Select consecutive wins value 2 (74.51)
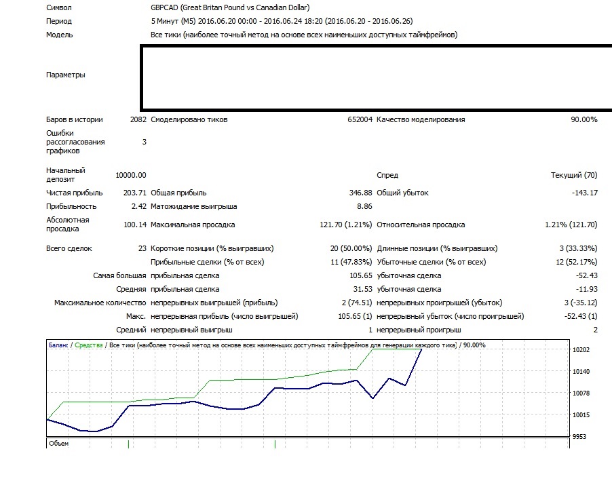612x483 pixels. click(x=357, y=303)
